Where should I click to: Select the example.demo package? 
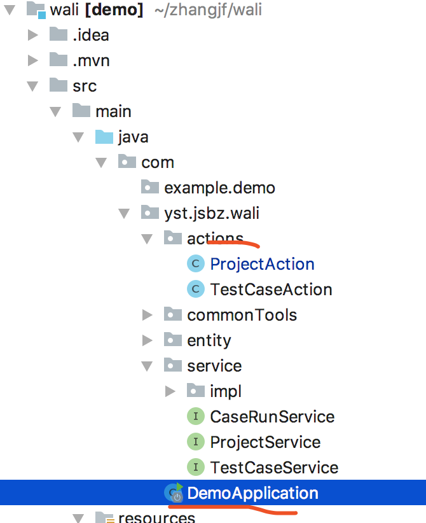click(x=219, y=188)
